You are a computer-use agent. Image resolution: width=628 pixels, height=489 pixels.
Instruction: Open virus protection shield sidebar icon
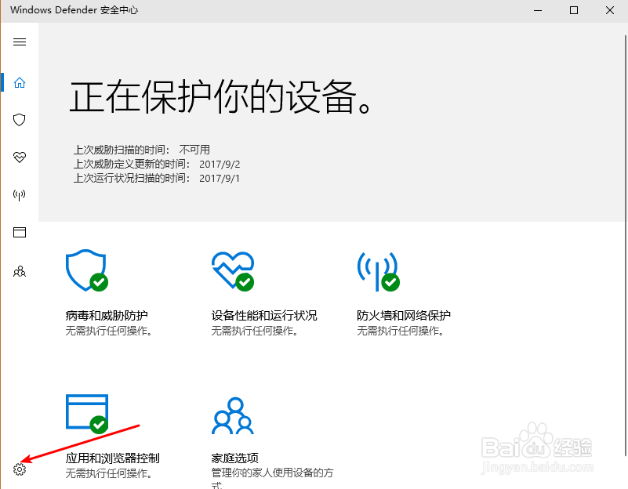pos(20,120)
